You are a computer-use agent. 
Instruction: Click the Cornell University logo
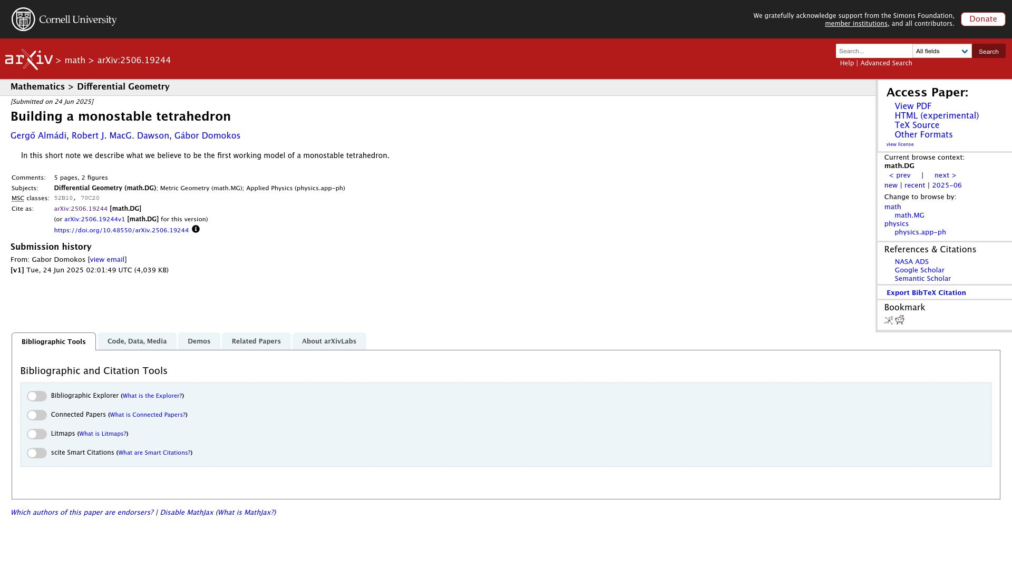pos(64,19)
